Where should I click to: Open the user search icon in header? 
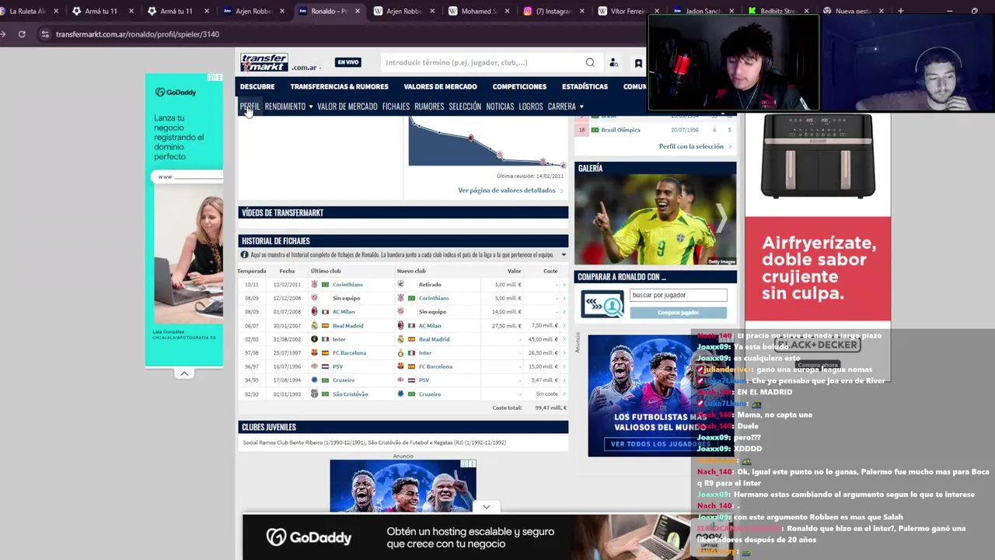coord(613,63)
